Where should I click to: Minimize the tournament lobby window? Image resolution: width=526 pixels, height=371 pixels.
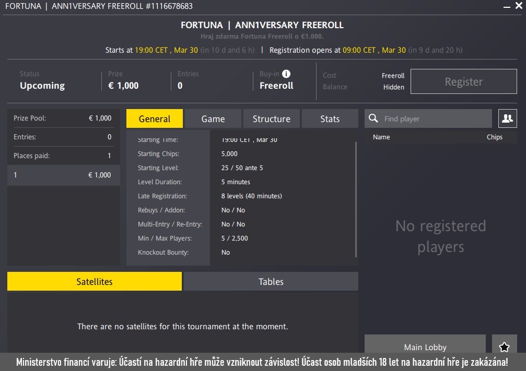pyautogui.click(x=507, y=6)
